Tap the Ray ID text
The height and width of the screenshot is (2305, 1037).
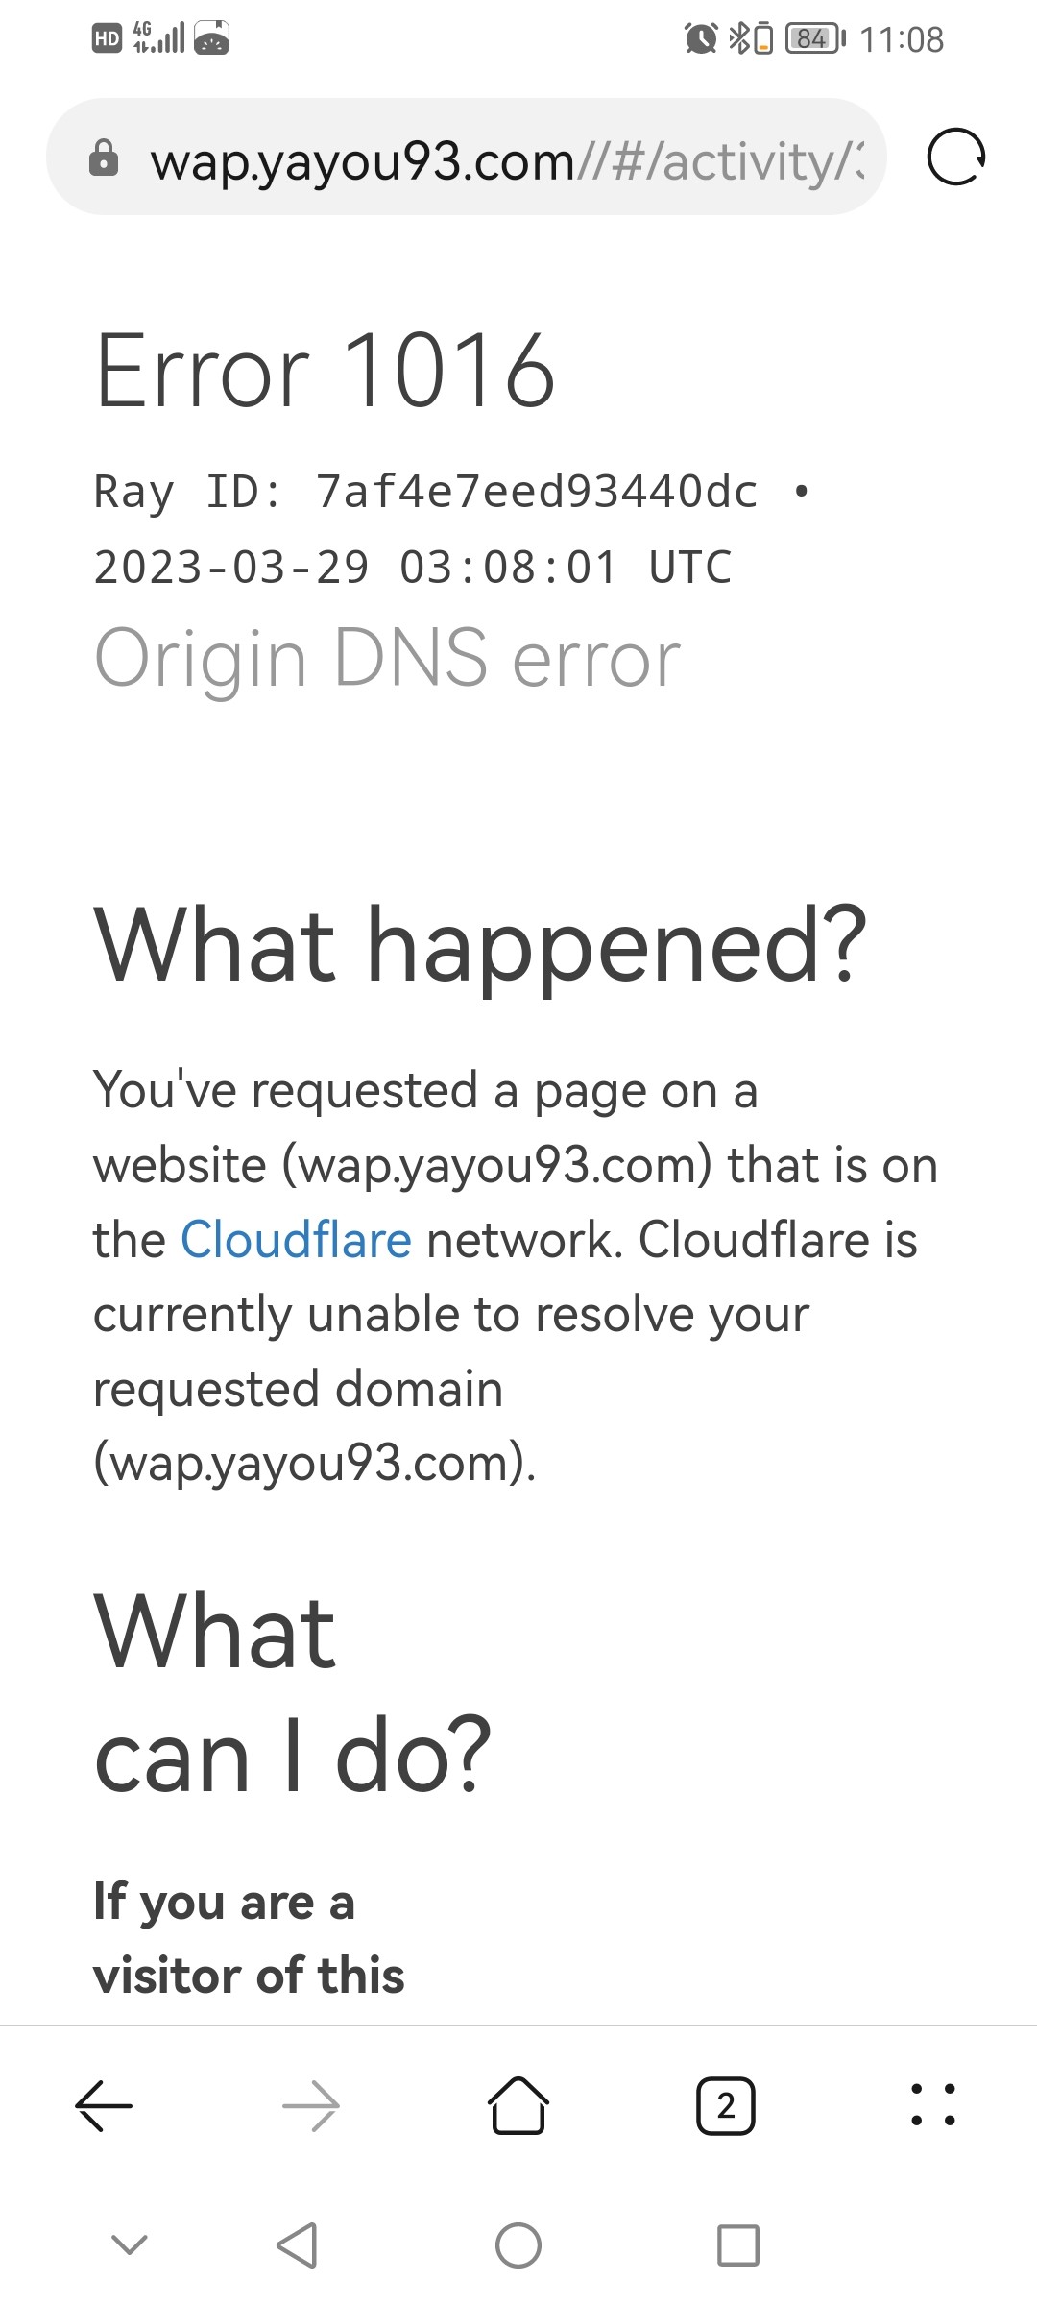pyautogui.click(x=426, y=492)
